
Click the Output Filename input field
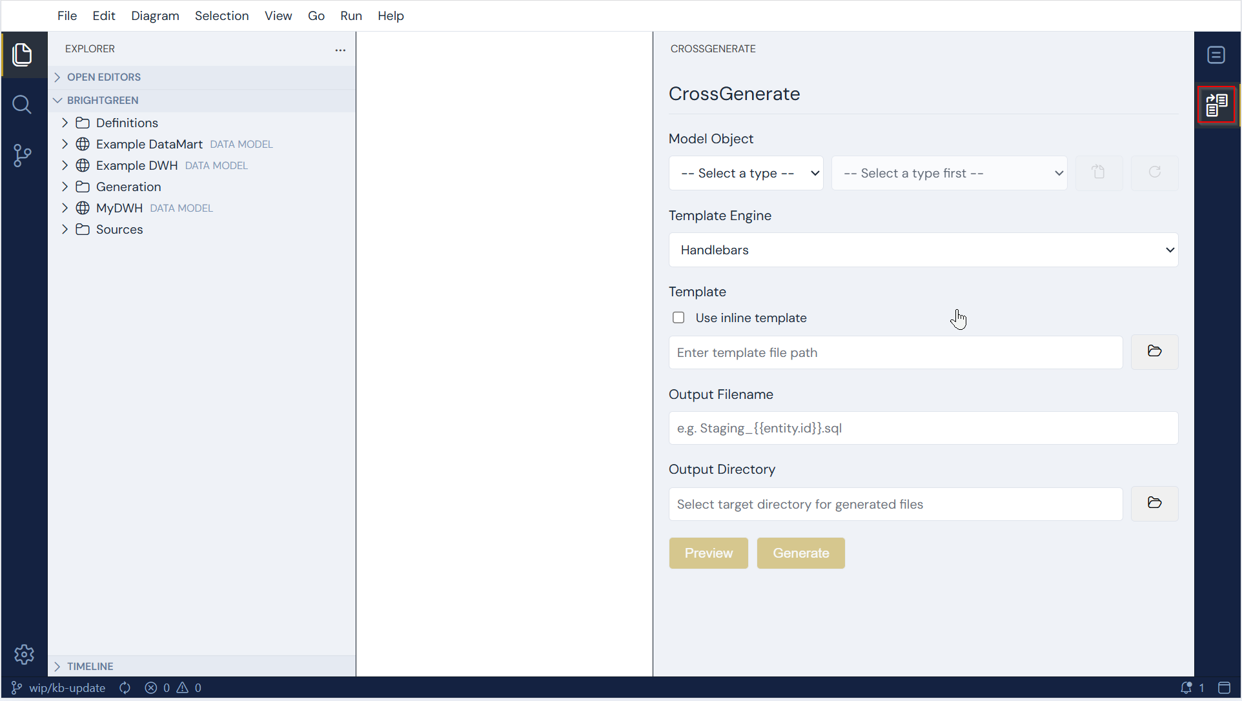(x=924, y=428)
